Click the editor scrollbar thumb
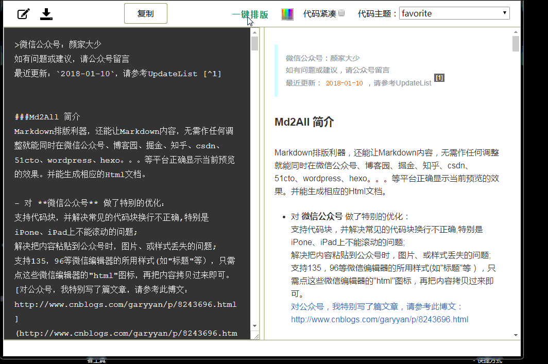Screen dimensions: 548x364 tap(255, 43)
